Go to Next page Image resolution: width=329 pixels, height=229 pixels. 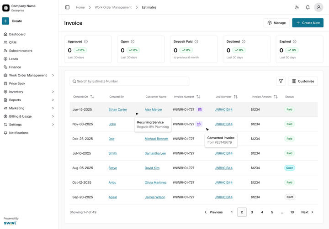click(x=308, y=212)
